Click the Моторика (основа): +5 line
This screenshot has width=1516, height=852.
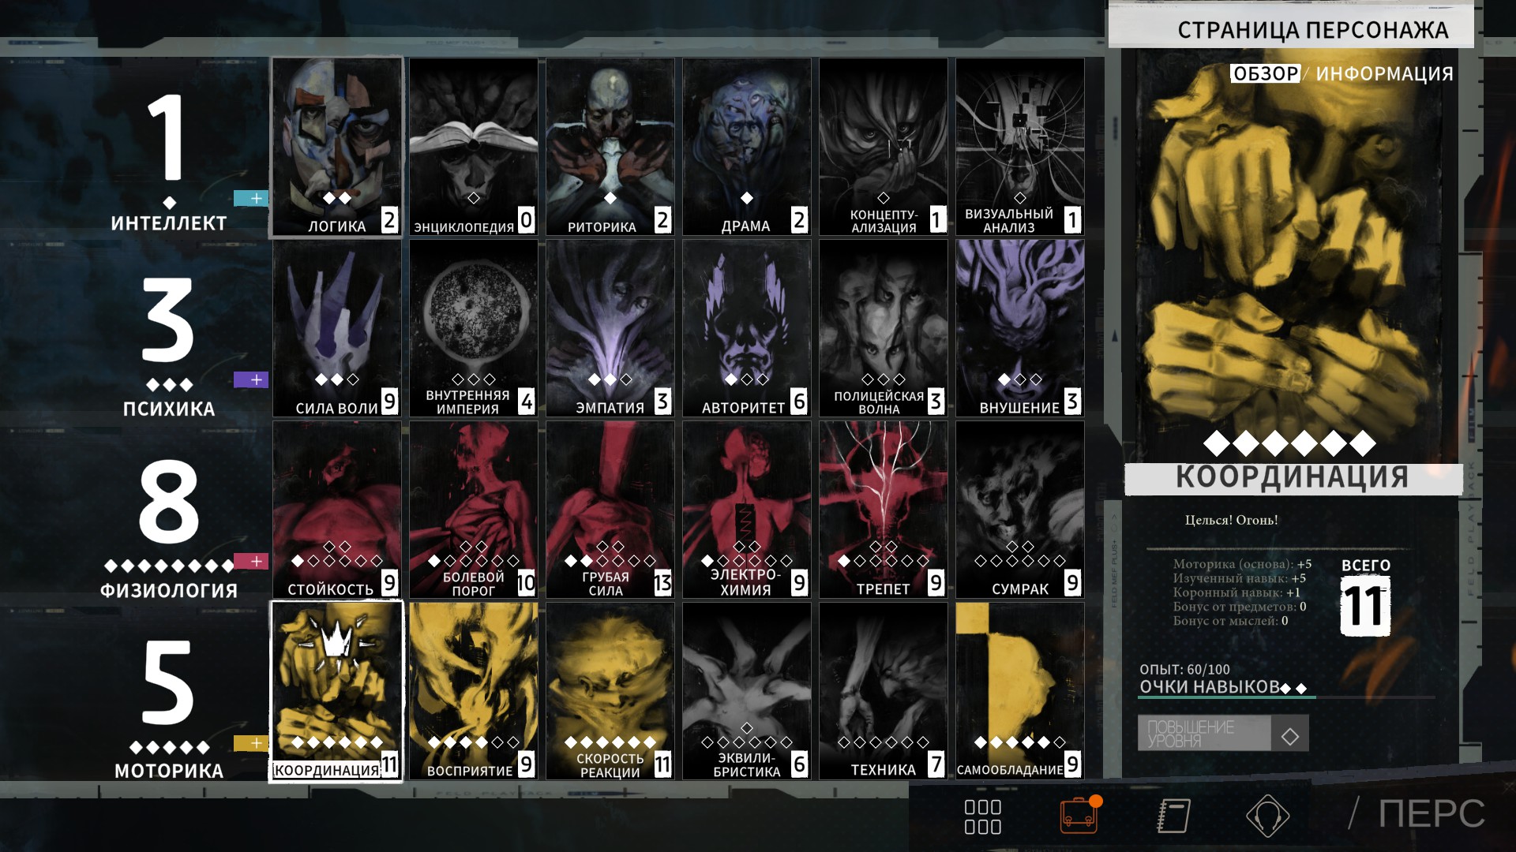coord(1242,564)
